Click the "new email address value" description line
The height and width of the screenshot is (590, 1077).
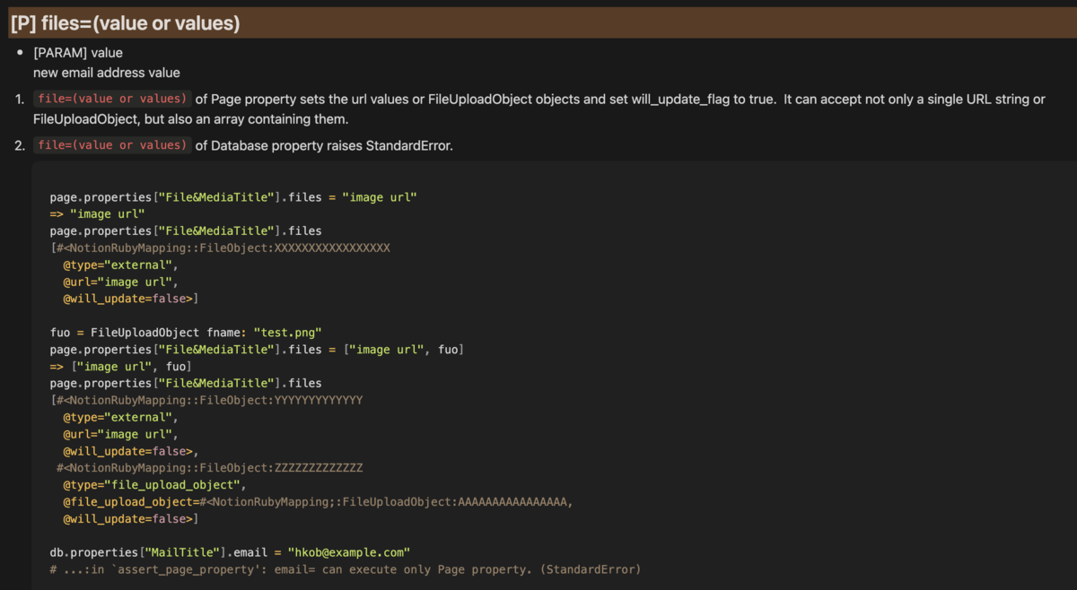(x=107, y=73)
